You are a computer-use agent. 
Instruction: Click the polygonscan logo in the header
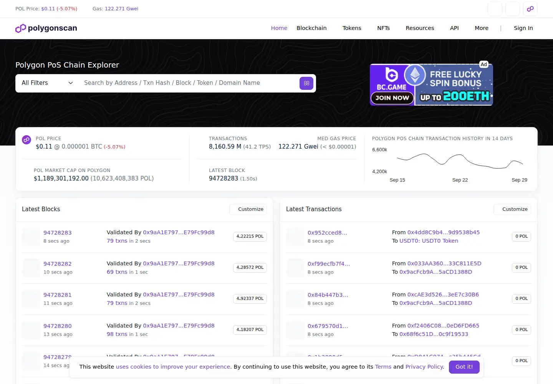coord(46,28)
